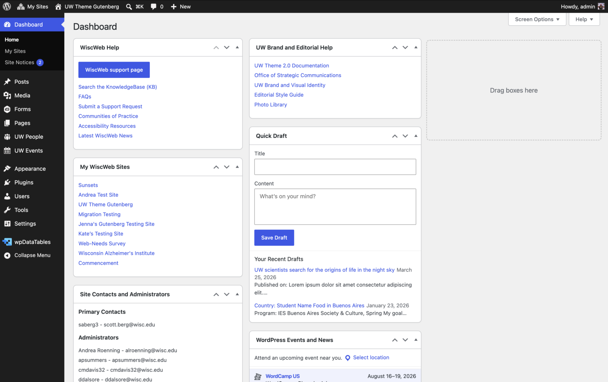Select the Dashboard menu item
This screenshot has width=608, height=382.
32,25
